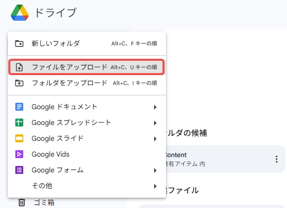This screenshot has height=208, width=287.
Task: Select Google ドキュメント menu entry
Action: [x=87, y=107]
